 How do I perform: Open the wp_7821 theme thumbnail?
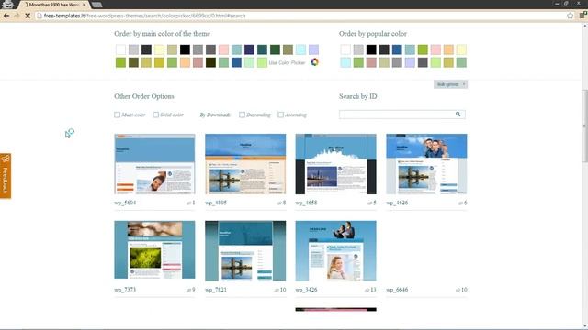245,250
